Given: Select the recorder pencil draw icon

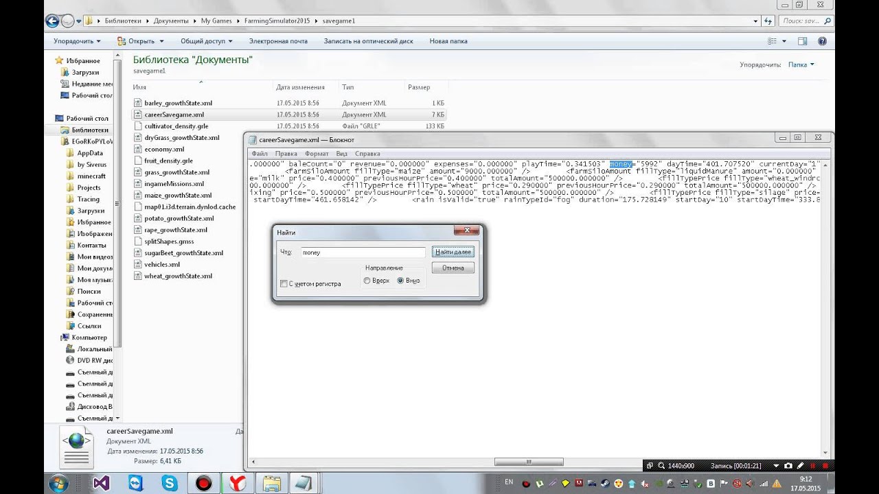Looking at the screenshot, I should point(801,466).
